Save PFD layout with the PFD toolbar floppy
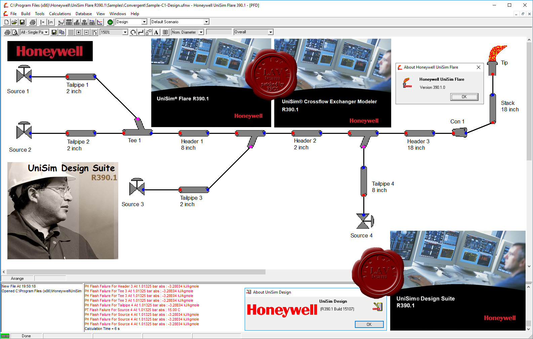Image resolution: width=533 pixels, height=339 pixels. 54,32
